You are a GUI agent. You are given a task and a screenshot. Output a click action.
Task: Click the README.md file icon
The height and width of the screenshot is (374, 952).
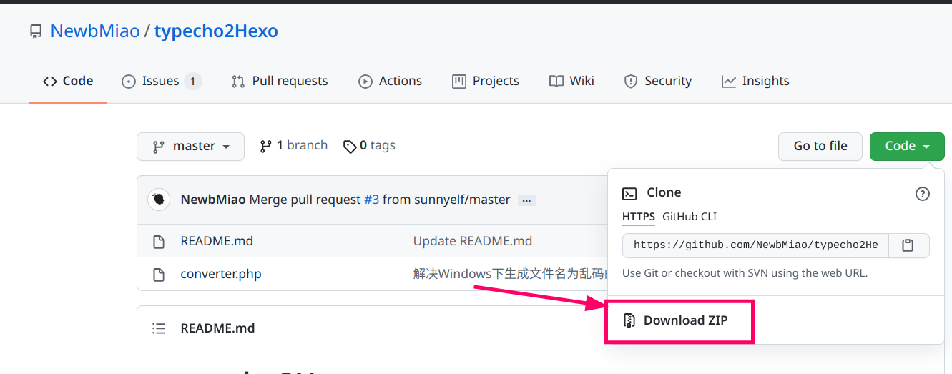coord(159,242)
